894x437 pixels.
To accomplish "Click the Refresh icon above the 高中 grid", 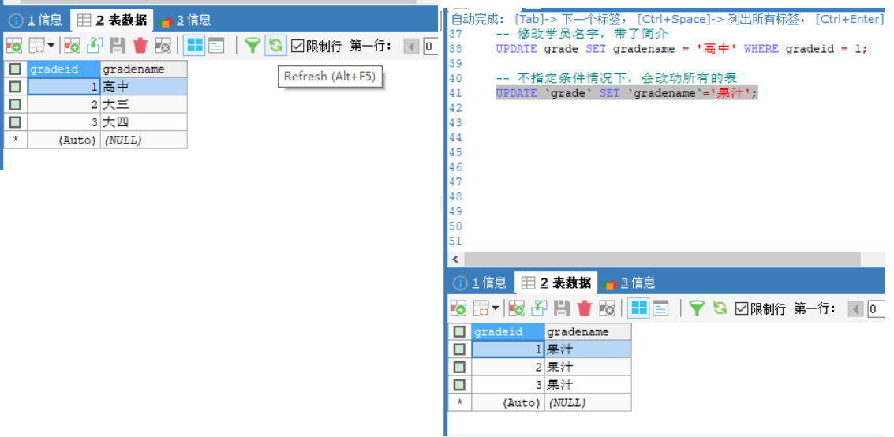I will (x=275, y=46).
